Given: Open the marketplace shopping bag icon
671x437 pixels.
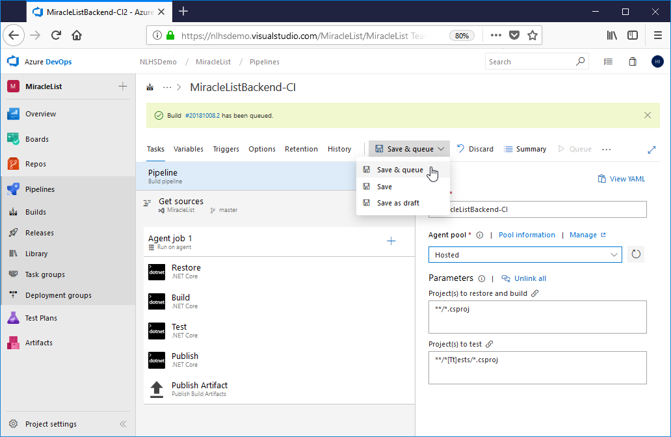Looking at the screenshot, I should [x=633, y=62].
